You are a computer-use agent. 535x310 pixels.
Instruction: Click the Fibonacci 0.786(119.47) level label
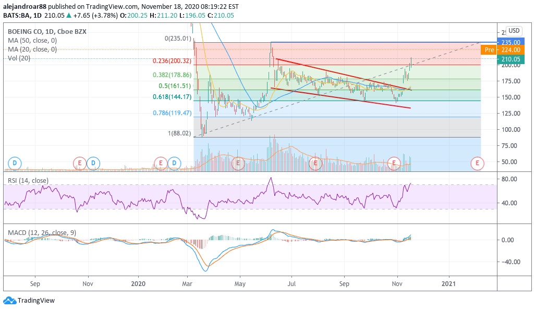172,113
